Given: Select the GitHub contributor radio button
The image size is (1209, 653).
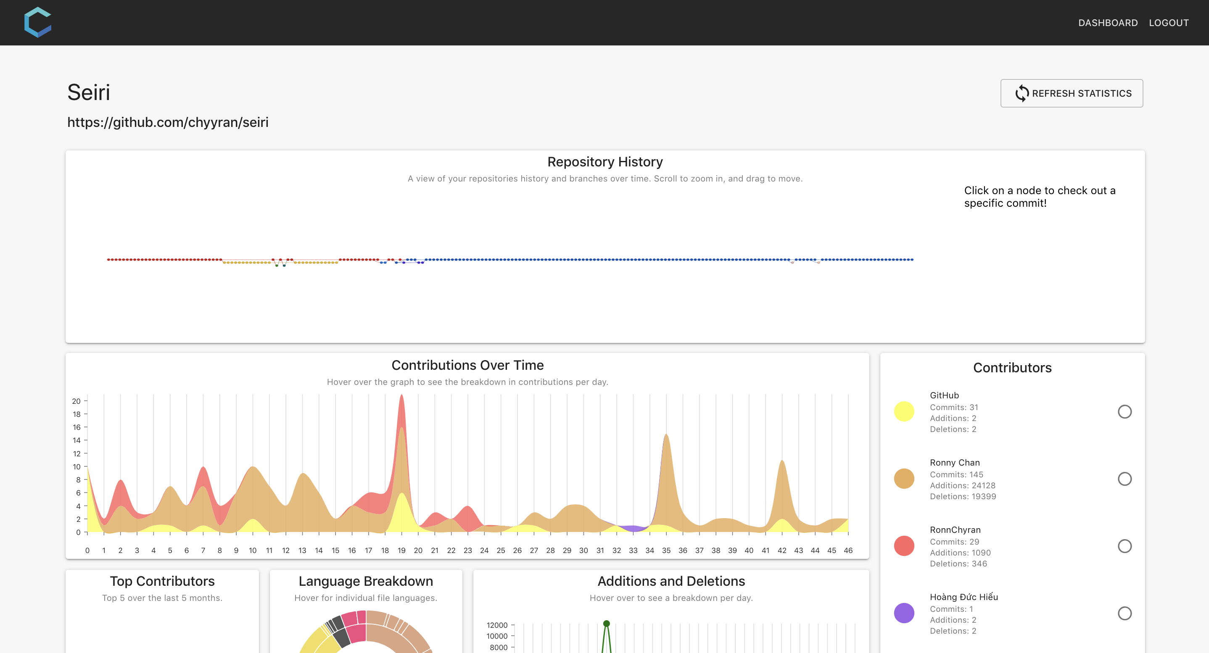Looking at the screenshot, I should click(1124, 411).
